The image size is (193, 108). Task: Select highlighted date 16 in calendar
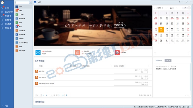tap(161, 30)
